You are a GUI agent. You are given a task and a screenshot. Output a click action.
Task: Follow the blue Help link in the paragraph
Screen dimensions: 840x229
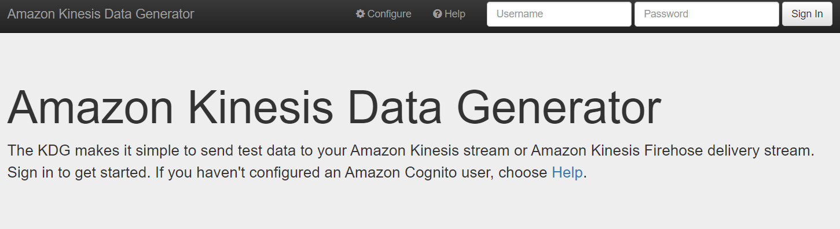[x=567, y=172]
